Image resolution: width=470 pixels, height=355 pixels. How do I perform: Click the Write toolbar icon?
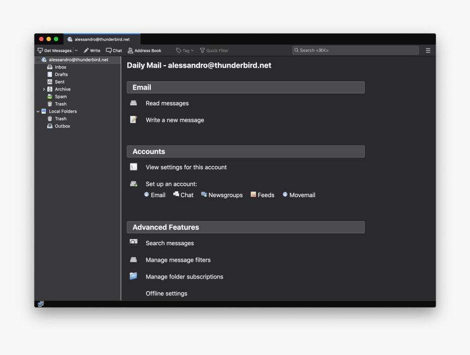[92, 50]
